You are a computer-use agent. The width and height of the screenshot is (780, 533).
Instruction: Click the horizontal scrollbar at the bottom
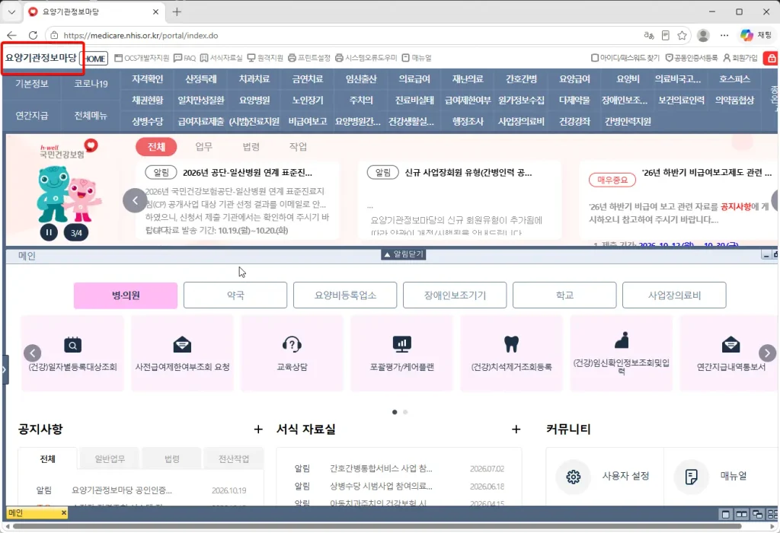[x=377, y=526]
